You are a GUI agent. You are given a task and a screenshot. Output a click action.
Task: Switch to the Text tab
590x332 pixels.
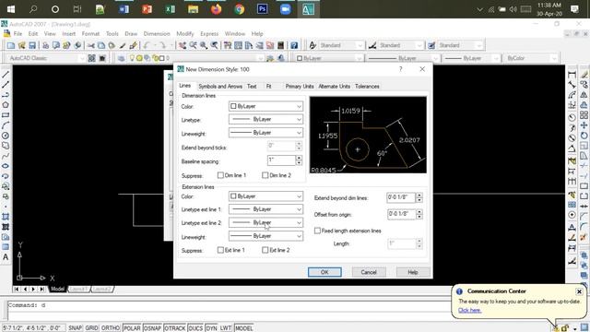click(x=252, y=86)
